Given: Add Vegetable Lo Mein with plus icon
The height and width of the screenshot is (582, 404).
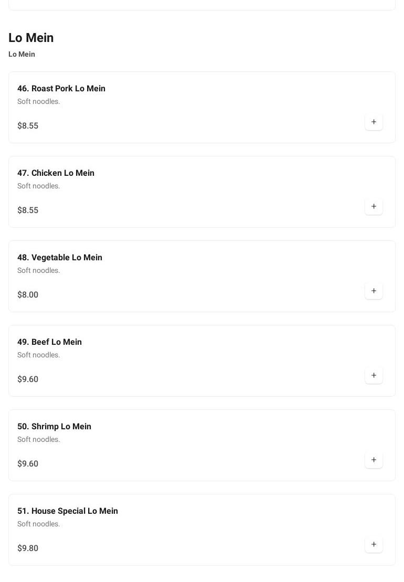Looking at the screenshot, I should pyautogui.click(x=374, y=291).
